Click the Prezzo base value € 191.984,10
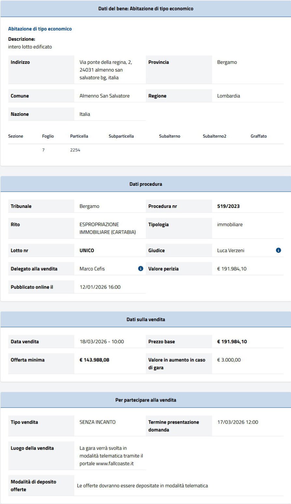This screenshot has height=504, width=291. (232, 342)
